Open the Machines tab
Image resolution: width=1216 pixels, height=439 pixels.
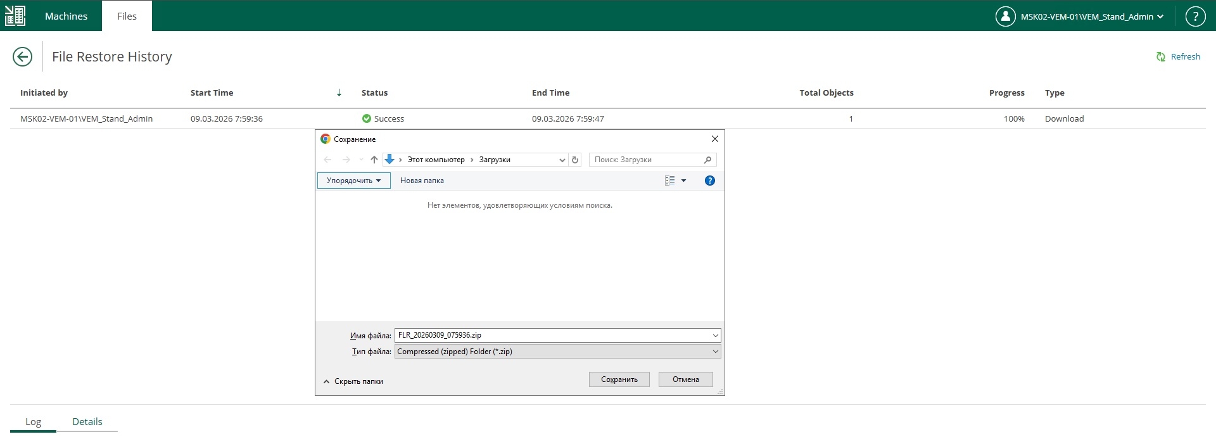pos(66,16)
